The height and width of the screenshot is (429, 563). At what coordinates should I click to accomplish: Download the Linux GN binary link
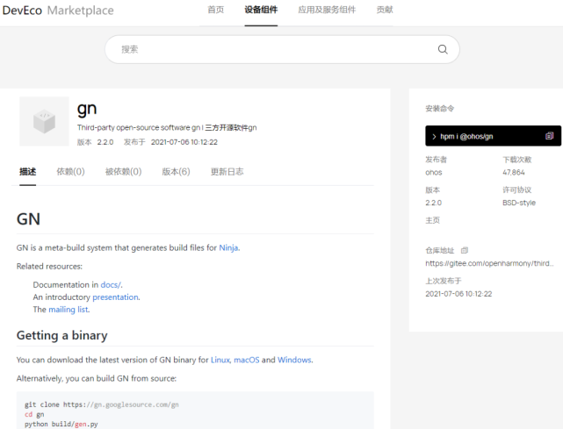(220, 360)
